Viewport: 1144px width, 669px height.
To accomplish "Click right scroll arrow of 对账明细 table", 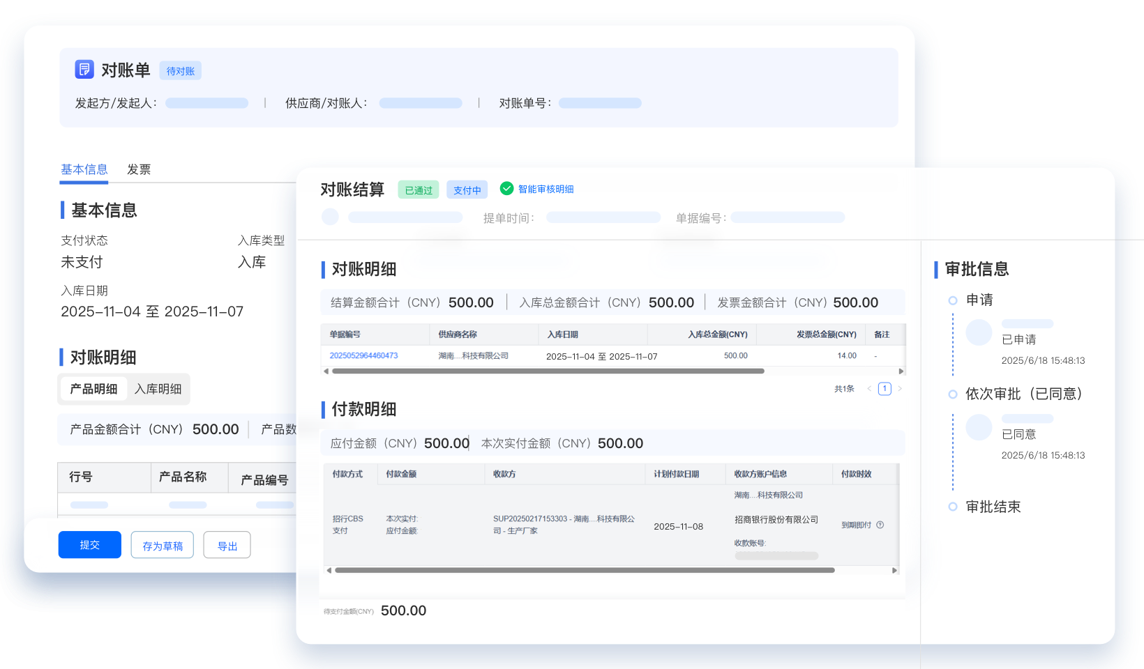I will coord(901,371).
